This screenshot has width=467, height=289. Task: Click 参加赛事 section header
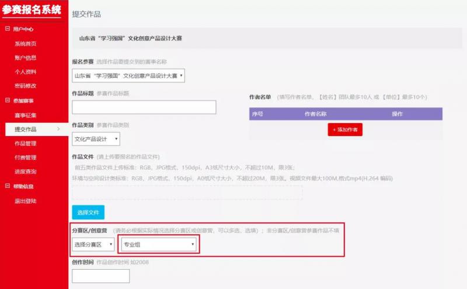(23, 100)
